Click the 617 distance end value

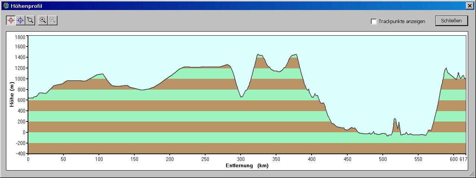pyautogui.click(x=463, y=159)
